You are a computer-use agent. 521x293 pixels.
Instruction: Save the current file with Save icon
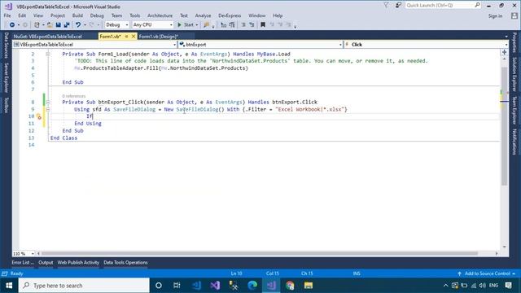(58, 25)
